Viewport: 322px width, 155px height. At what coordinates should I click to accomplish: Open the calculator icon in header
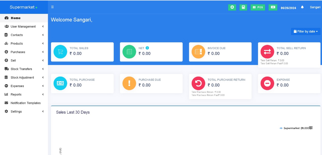243,7
